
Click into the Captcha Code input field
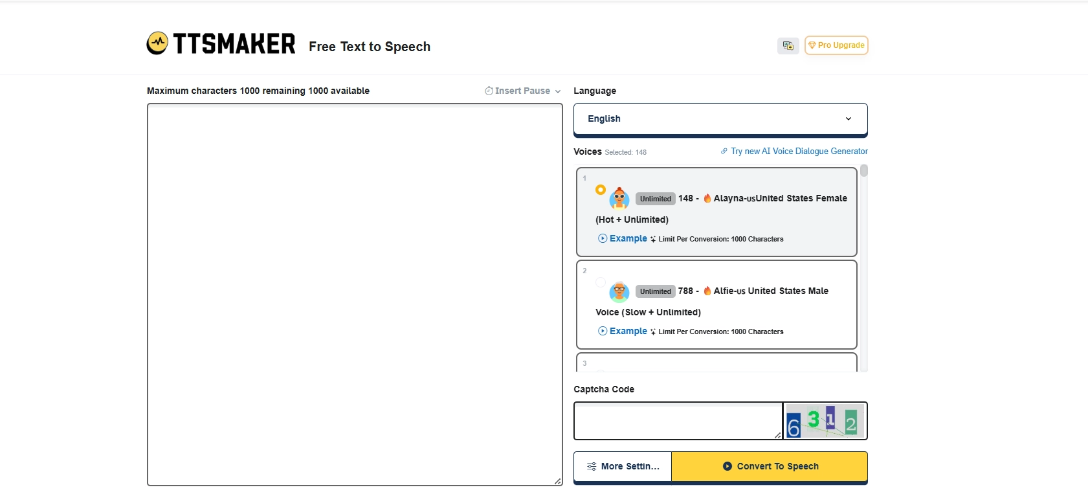coord(677,421)
